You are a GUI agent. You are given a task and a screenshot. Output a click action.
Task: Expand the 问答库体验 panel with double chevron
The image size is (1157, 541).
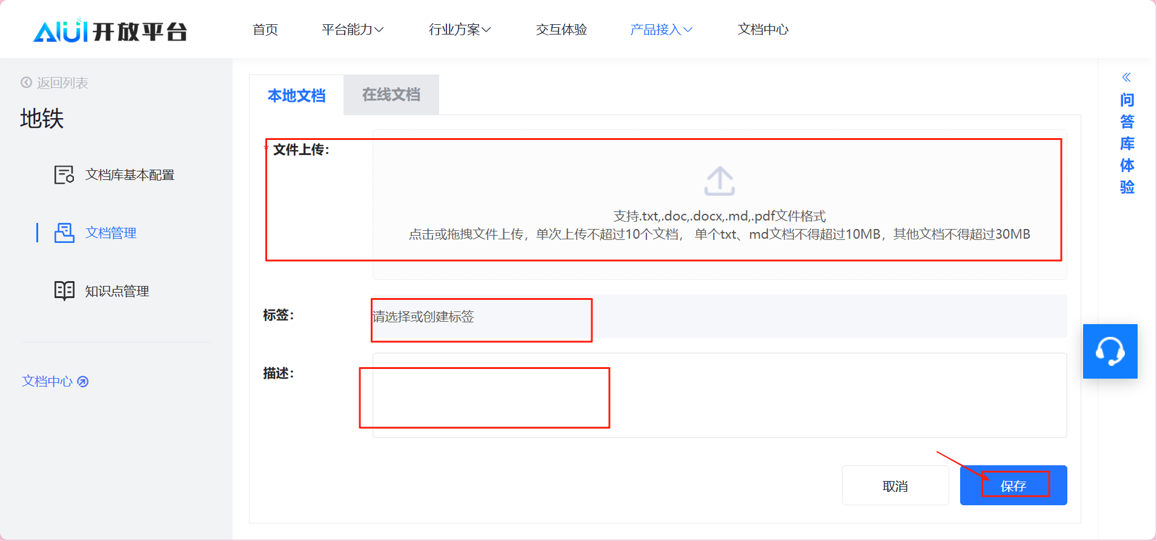click(1126, 78)
